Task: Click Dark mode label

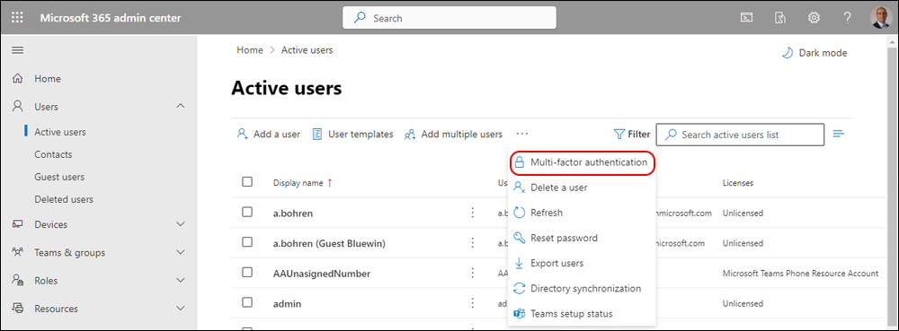Action: [x=823, y=53]
